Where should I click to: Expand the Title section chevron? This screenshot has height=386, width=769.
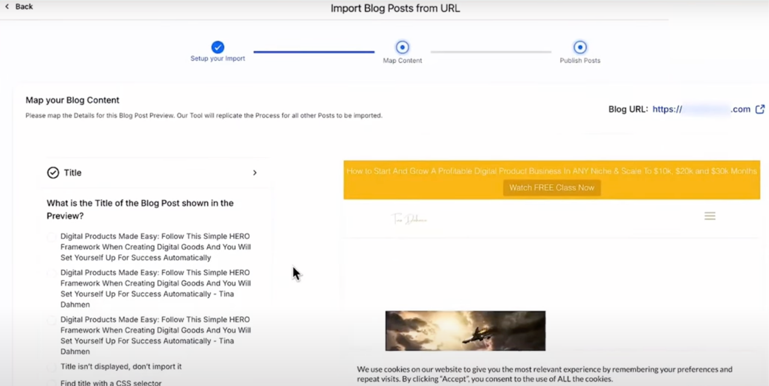254,173
